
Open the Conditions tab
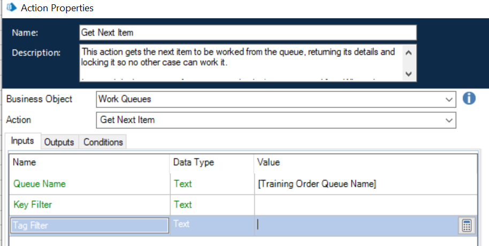[x=103, y=142]
